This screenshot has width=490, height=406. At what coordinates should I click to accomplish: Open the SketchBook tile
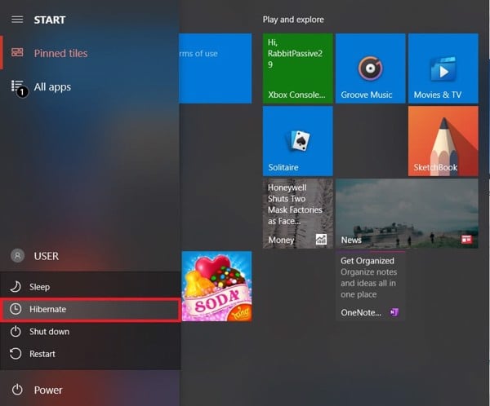coord(443,141)
